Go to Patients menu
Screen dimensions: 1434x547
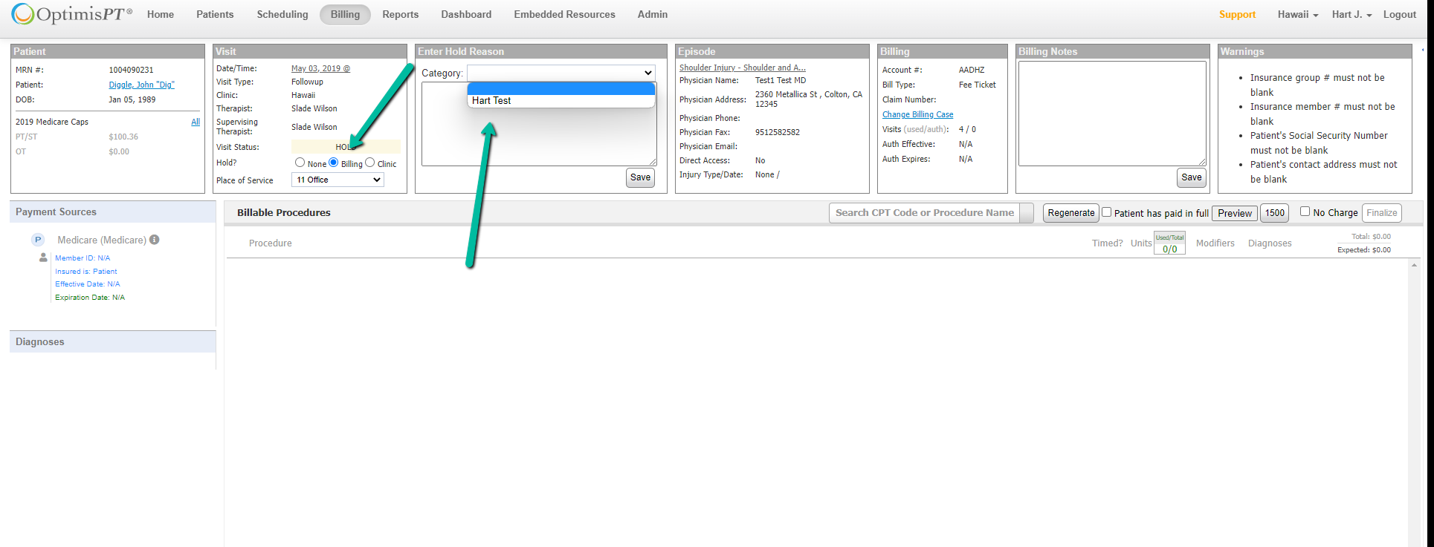215,14
